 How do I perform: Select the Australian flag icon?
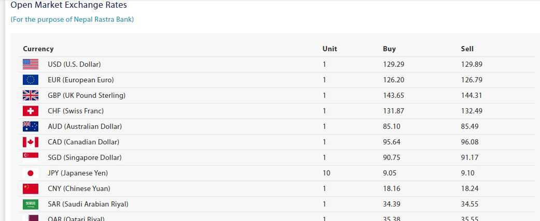31,126
